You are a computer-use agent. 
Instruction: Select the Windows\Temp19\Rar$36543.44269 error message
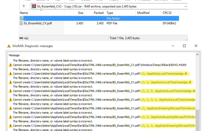(x=100, y=65)
